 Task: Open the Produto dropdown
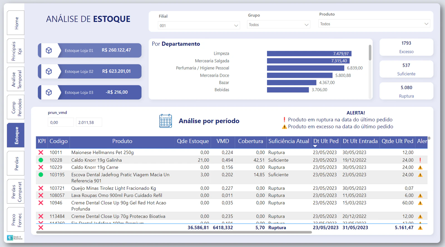[374, 24]
